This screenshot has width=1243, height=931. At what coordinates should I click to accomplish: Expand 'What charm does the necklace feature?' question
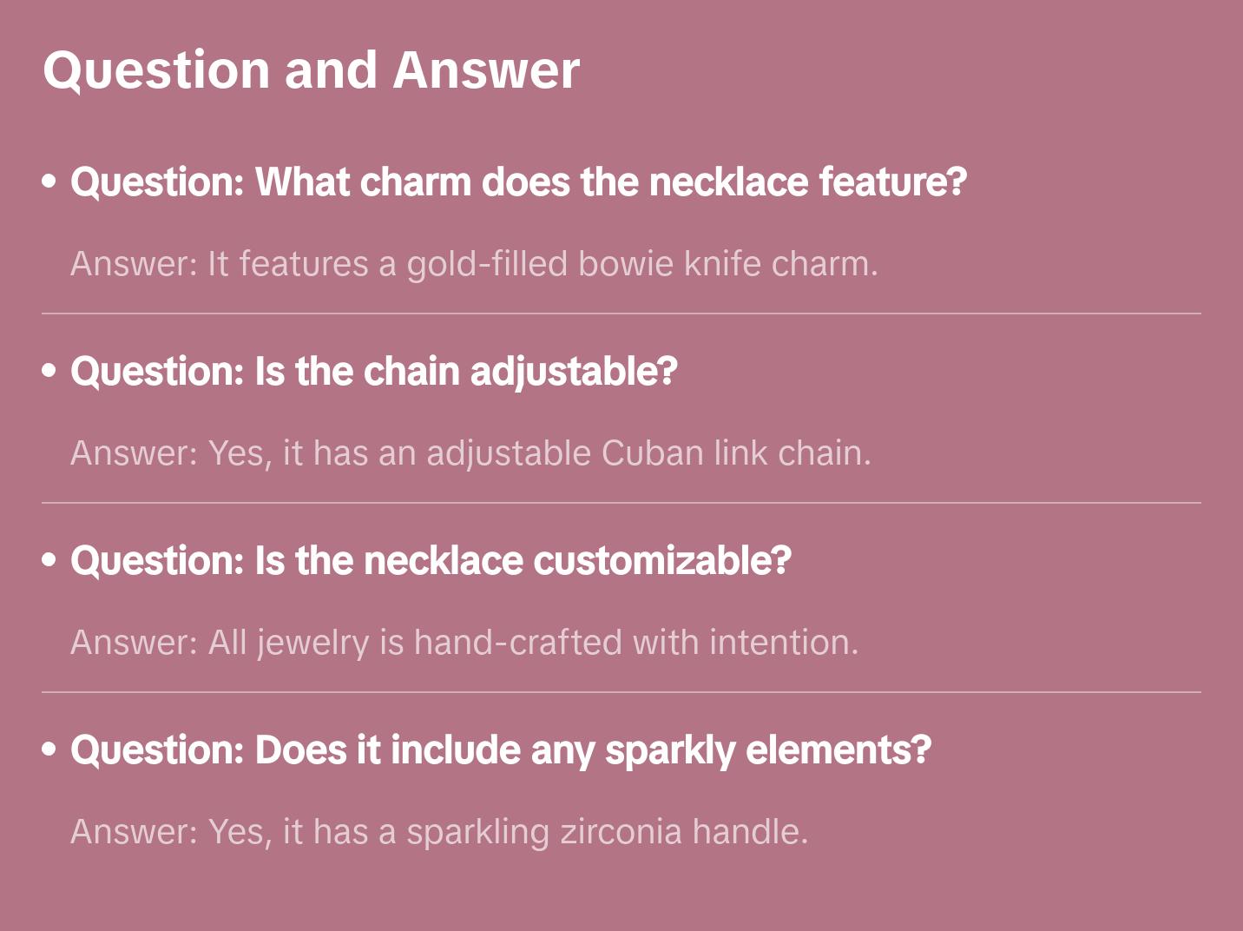point(518,182)
